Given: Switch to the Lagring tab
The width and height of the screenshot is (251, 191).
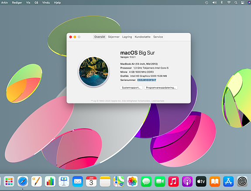Looking at the screenshot, I should (127, 37).
